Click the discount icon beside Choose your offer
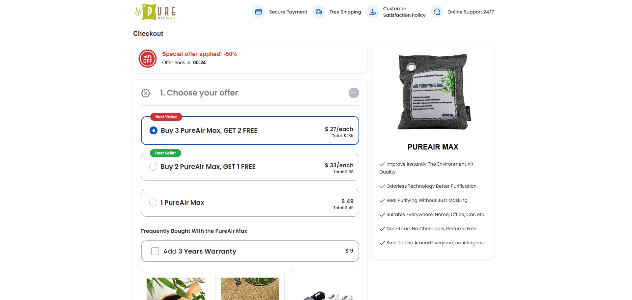The image size is (632, 300). 146,93
